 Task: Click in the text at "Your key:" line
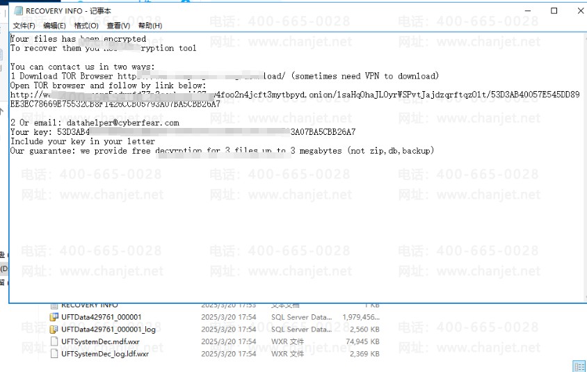point(29,132)
